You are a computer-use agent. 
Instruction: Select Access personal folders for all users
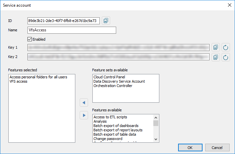(38, 77)
